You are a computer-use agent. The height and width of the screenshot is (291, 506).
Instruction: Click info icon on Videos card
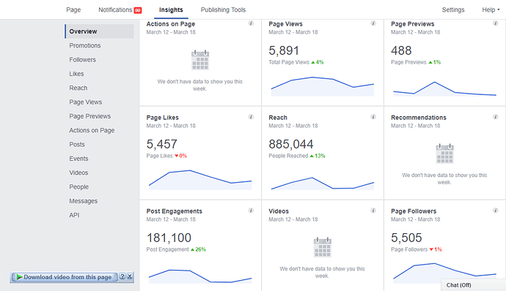373,211
